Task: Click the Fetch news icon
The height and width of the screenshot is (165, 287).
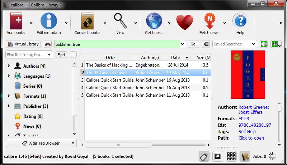Action: pos(210,21)
